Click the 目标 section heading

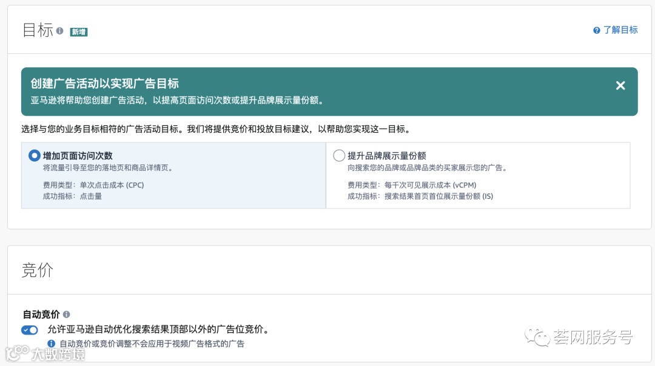[x=38, y=30]
